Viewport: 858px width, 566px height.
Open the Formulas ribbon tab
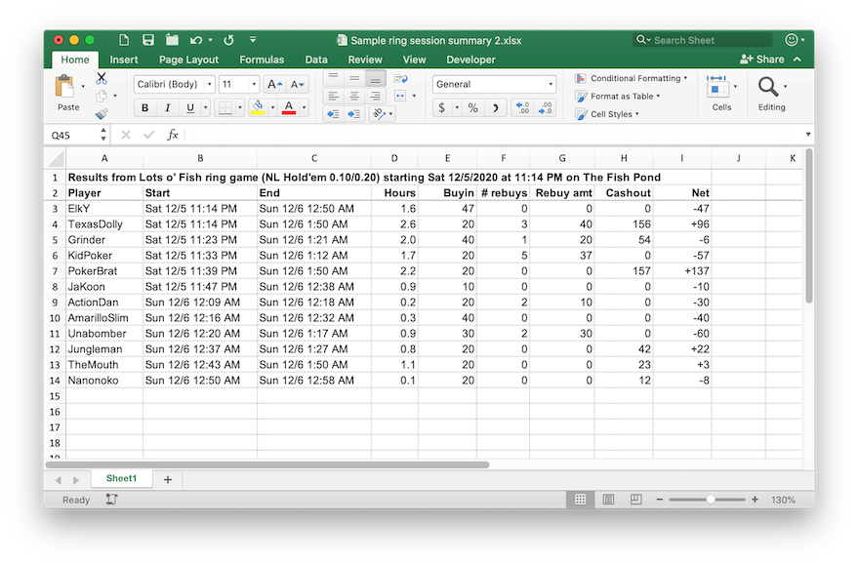tap(262, 60)
